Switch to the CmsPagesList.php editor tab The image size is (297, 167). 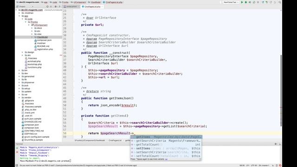click(x=92, y=6)
